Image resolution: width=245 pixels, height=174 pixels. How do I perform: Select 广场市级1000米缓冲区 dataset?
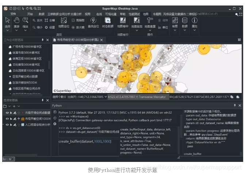[27, 47]
